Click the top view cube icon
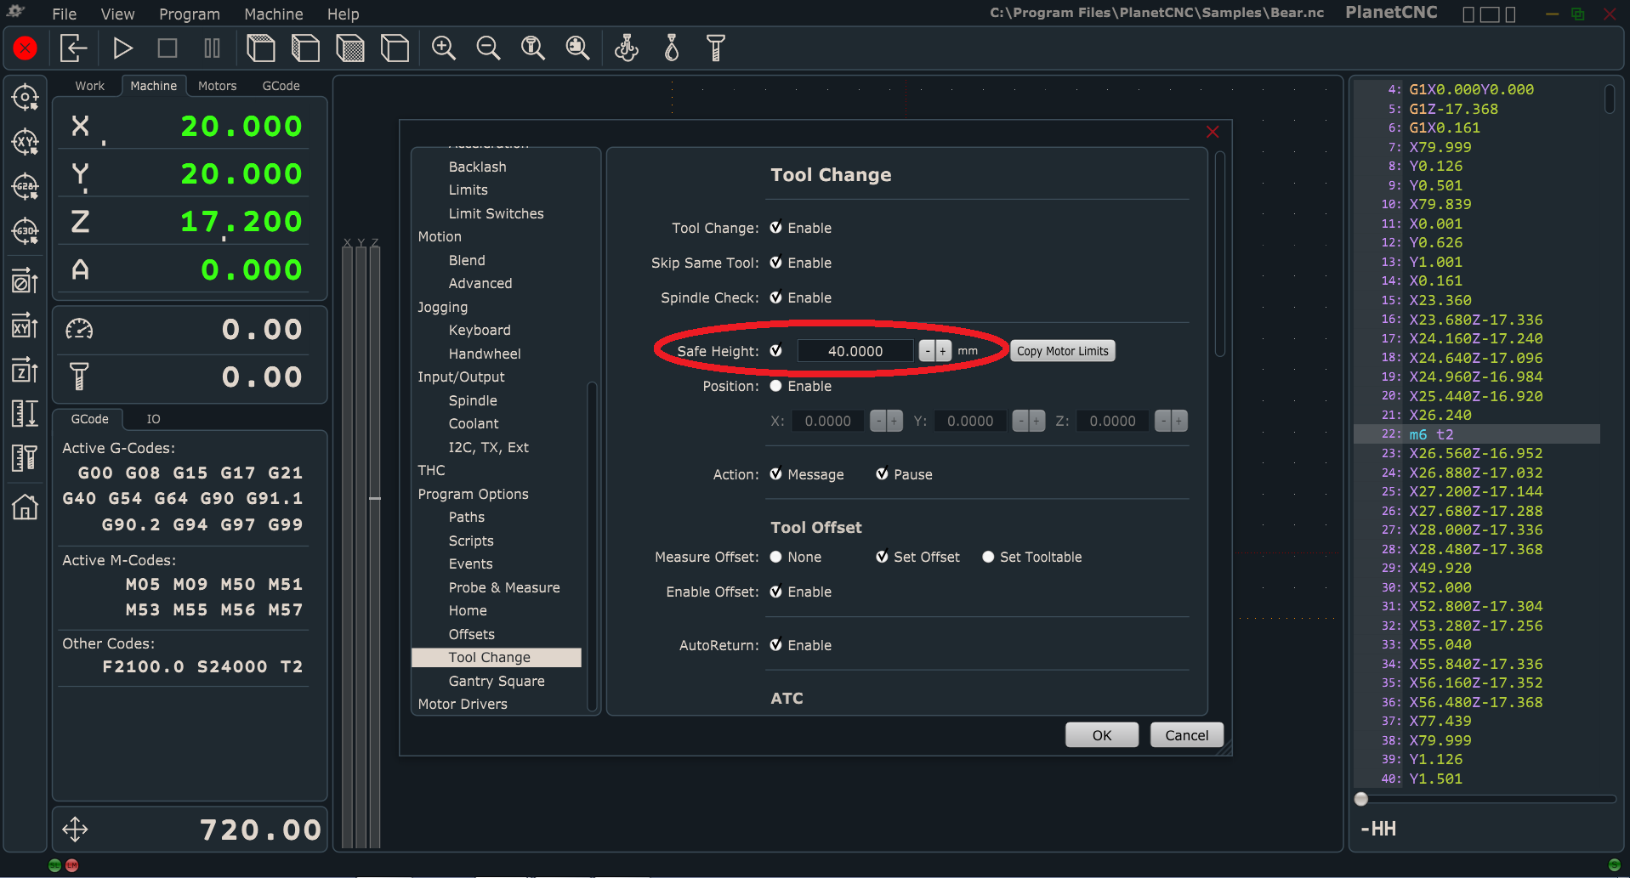 tap(261, 48)
